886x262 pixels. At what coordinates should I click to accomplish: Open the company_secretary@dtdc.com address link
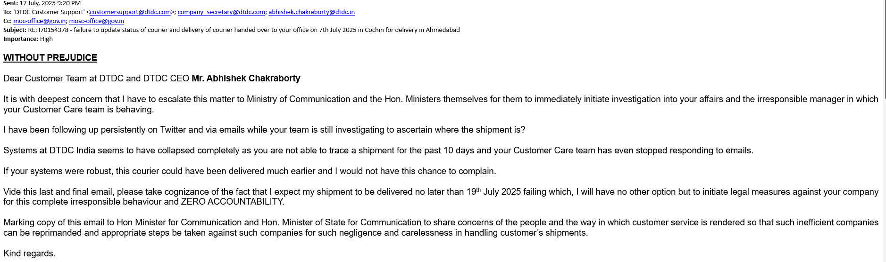point(221,12)
